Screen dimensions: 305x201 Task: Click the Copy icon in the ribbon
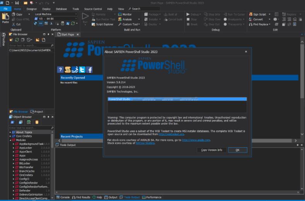(14, 14)
